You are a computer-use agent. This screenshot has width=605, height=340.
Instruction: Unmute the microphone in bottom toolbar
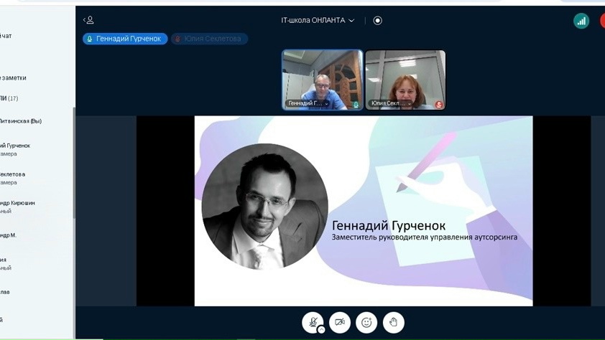[x=312, y=322]
